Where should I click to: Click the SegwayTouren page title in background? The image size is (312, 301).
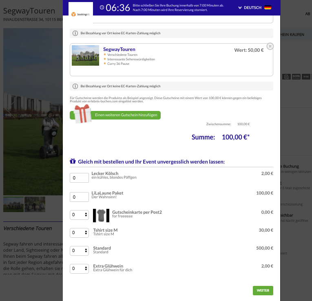[29, 11]
